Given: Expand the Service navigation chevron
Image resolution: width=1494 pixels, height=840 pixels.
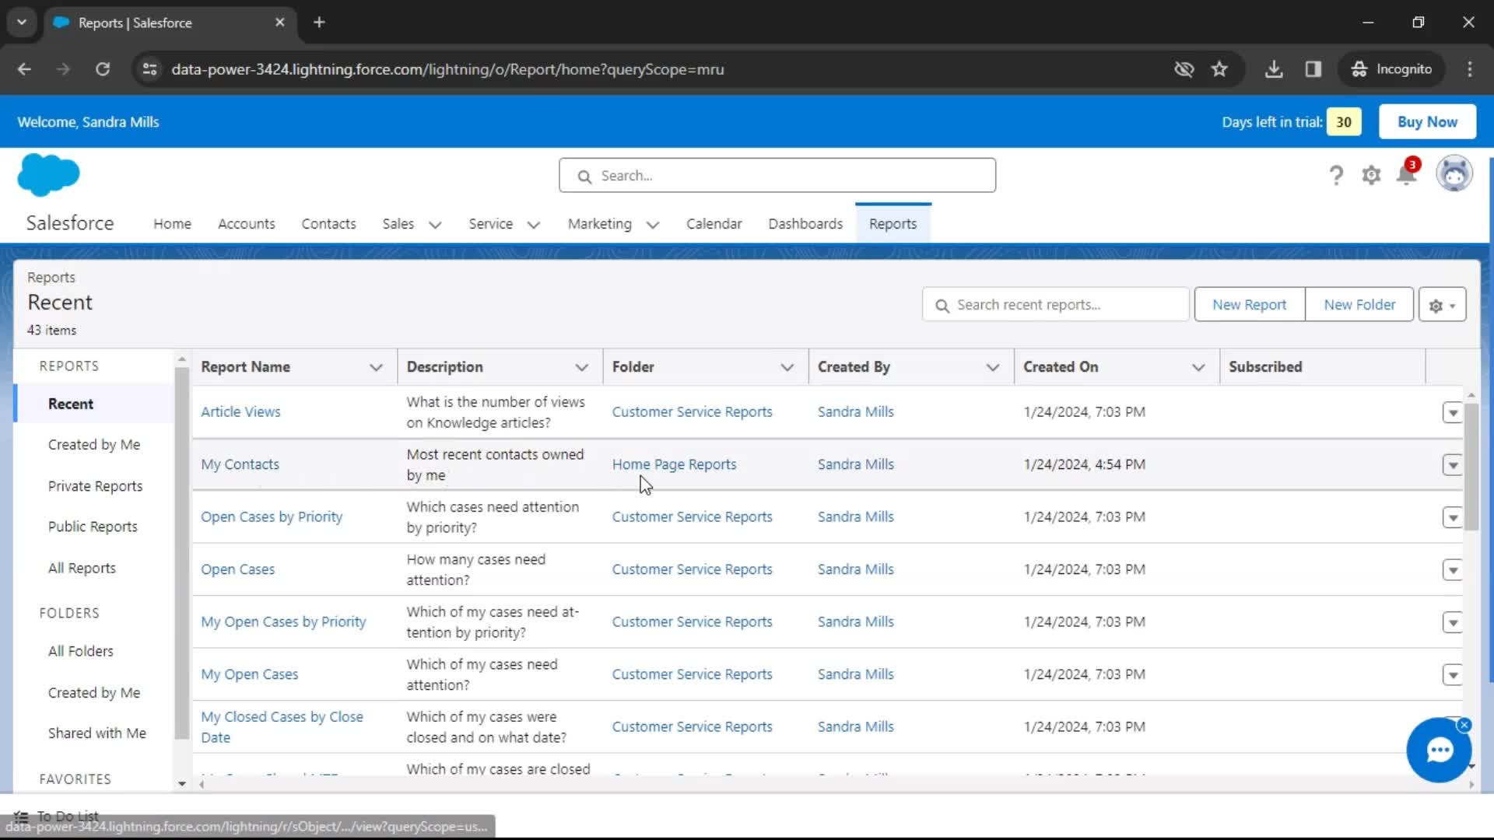Looking at the screenshot, I should [533, 225].
